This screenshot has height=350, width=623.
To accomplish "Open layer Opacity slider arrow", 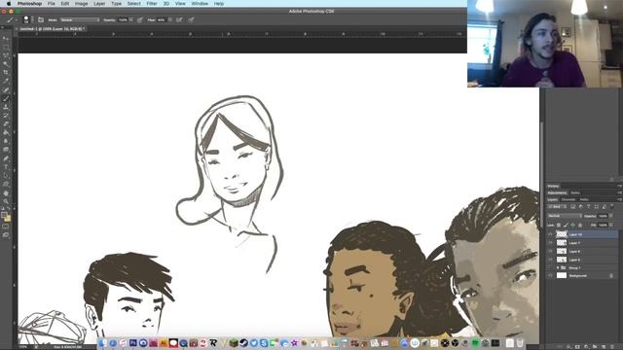I will point(611,216).
